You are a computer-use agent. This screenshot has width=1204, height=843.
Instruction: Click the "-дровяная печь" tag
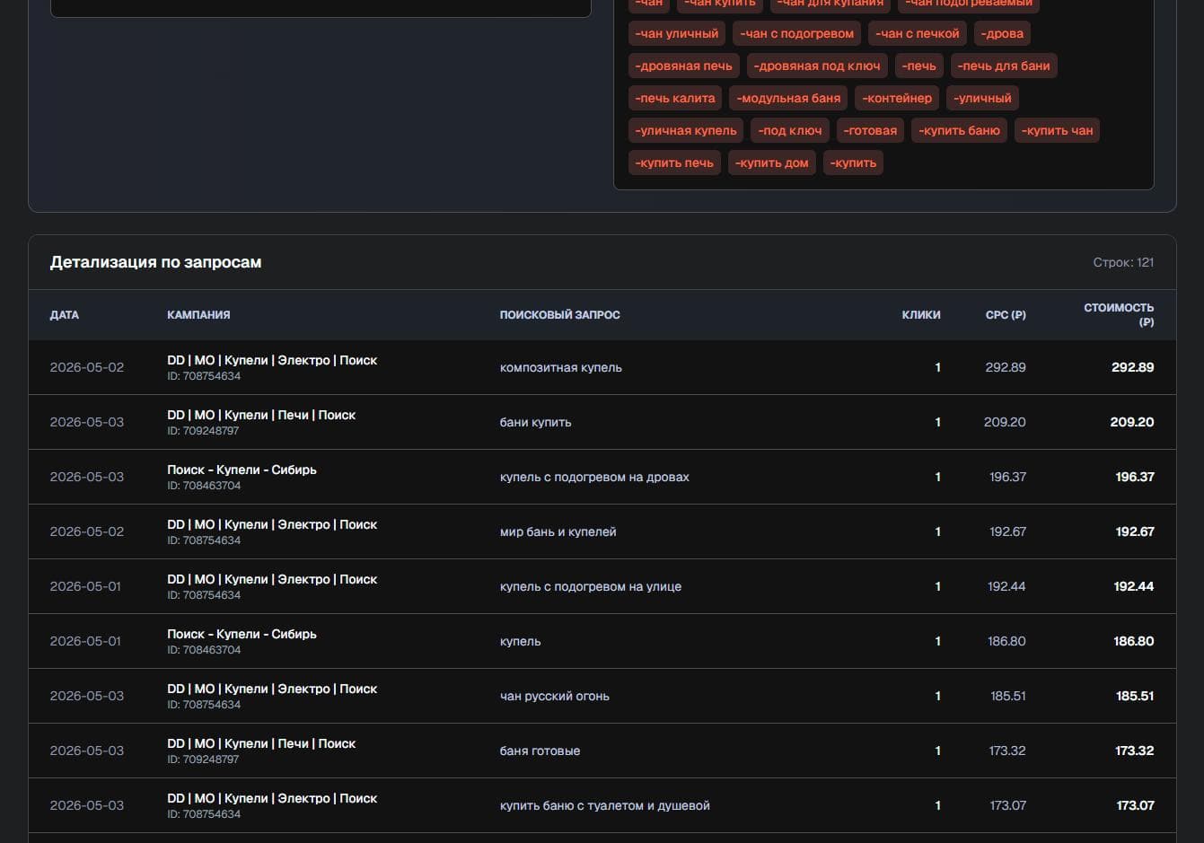click(x=684, y=66)
